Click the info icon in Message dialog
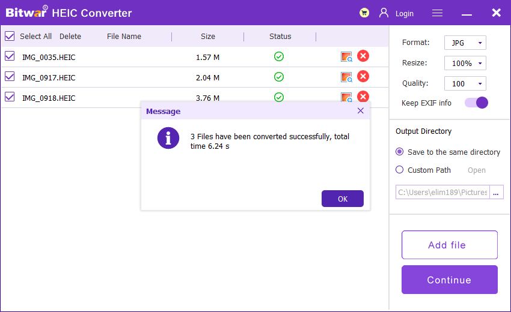Screen dimensions: 511x312 point(168,138)
